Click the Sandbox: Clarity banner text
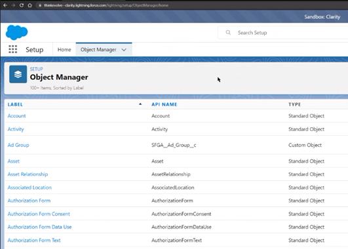This screenshot has width=348, height=249. (322, 17)
